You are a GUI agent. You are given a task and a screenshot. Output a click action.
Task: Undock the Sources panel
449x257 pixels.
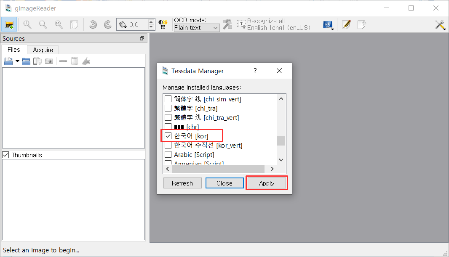click(x=142, y=38)
